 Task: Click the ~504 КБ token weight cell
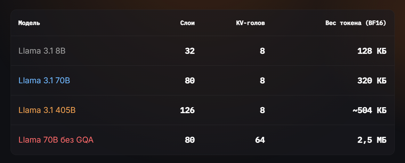pyautogui.click(x=369, y=110)
